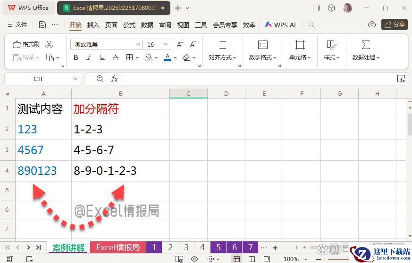Open the 文件 File menu
412x263 pixels.
pyautogui.click(x=17, y=25)
